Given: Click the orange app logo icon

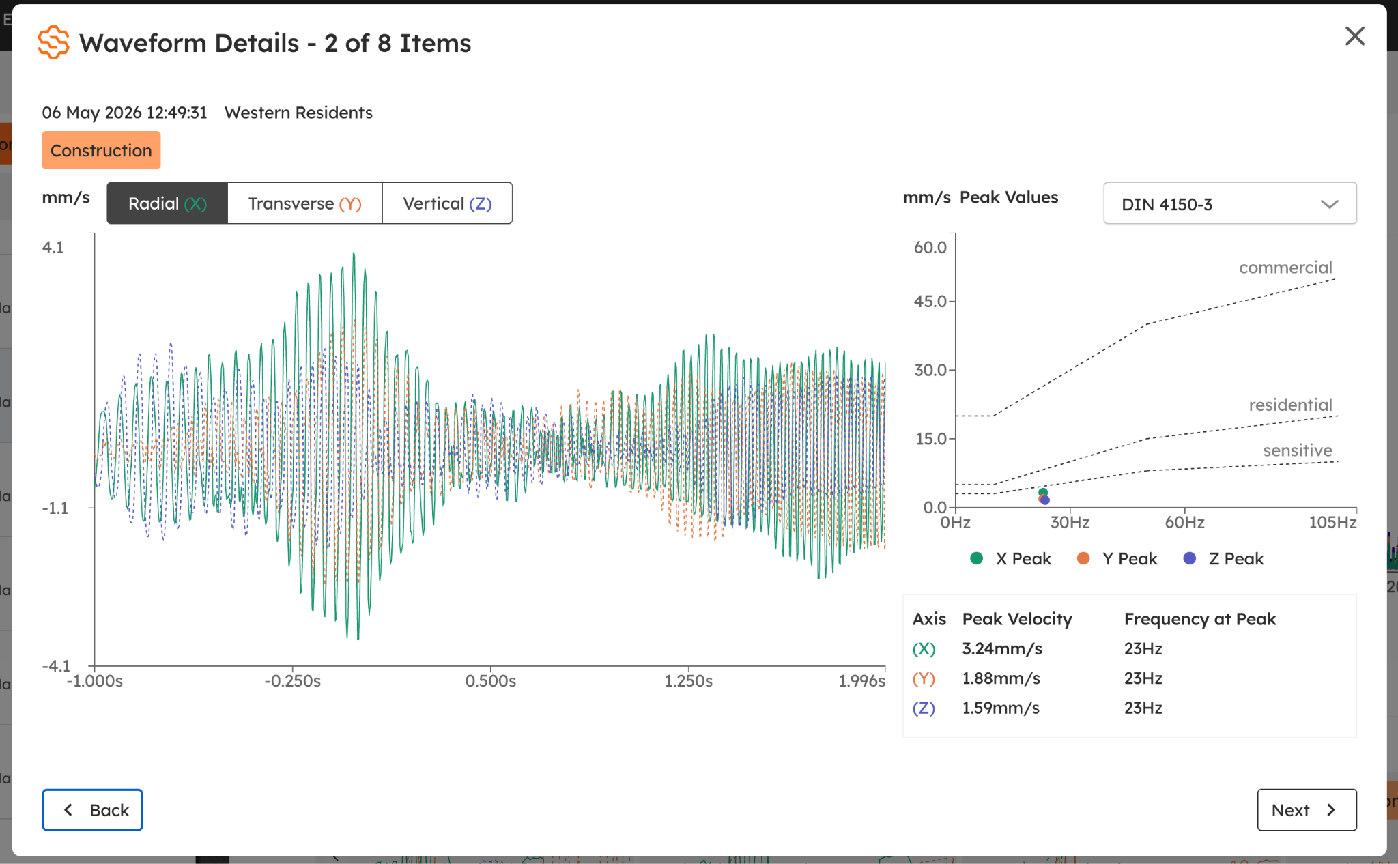Looking at the screenshot, I should [53, 42].
